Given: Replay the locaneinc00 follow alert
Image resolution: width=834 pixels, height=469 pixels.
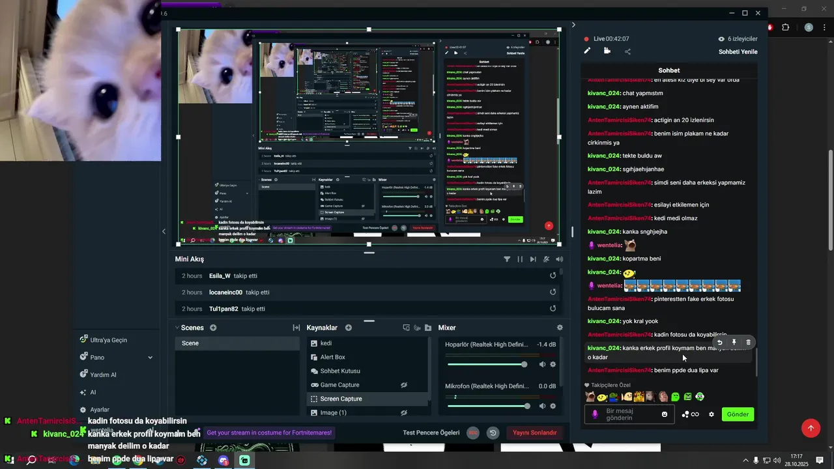Looking at the screenshot, I should [x=553, y=292].
